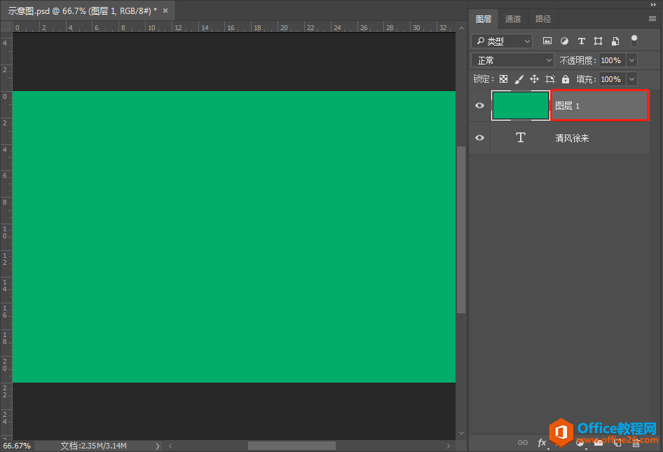Image resolution: width=663 pixels, height=452 pixels.
Task: Hide 图层 1 with its eye icon
Action: tap(479, 105)
